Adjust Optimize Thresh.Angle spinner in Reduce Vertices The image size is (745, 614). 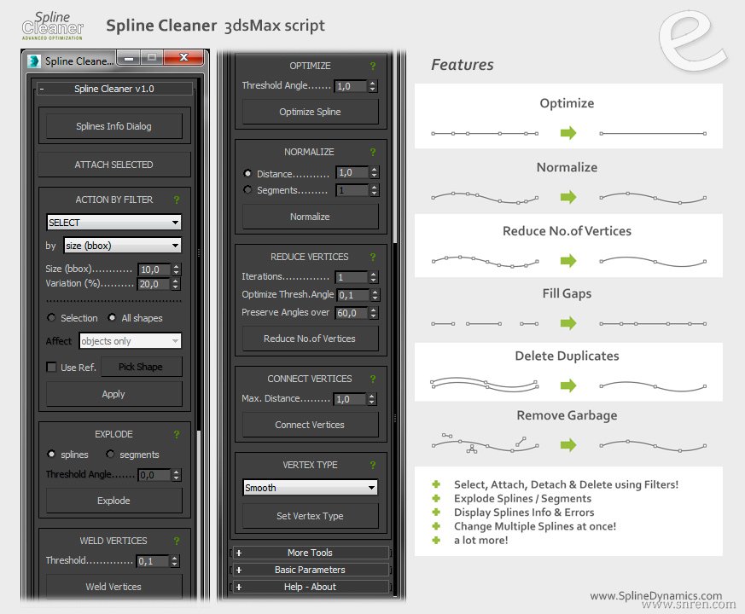pos(375,295)
